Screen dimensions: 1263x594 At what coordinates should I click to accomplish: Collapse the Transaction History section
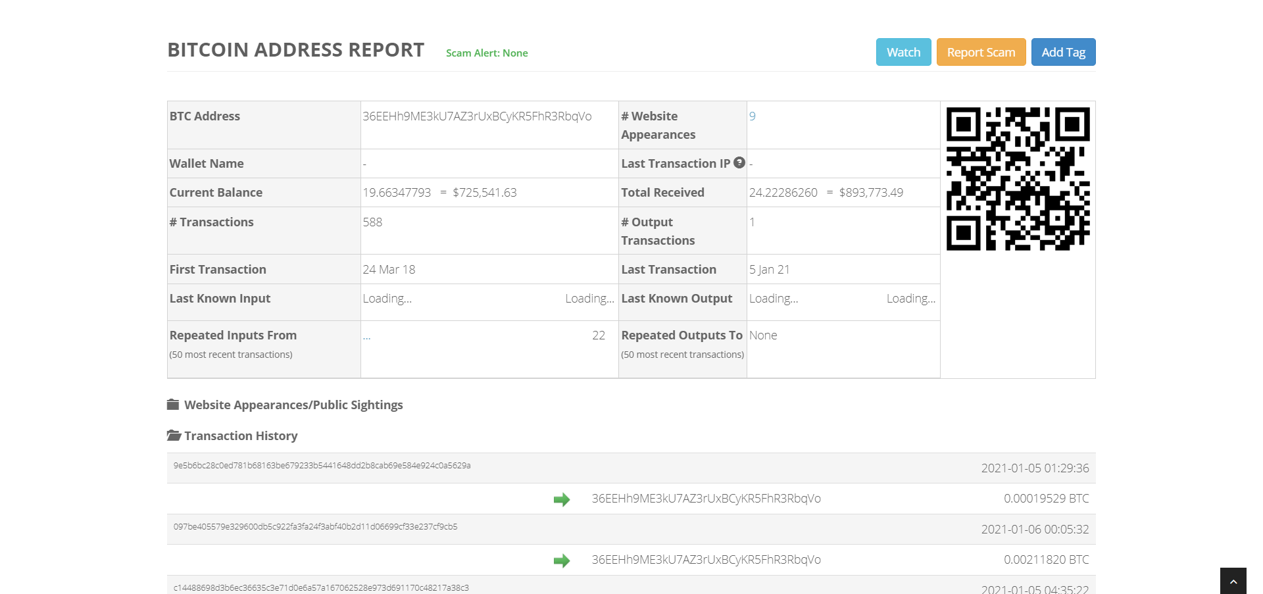click(x=241, y=435)
